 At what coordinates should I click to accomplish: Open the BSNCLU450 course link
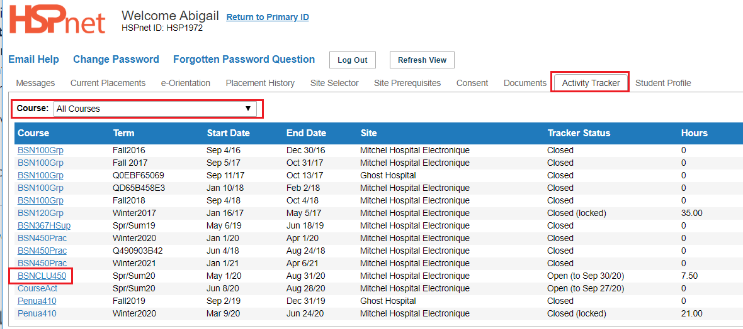point(41,276)
